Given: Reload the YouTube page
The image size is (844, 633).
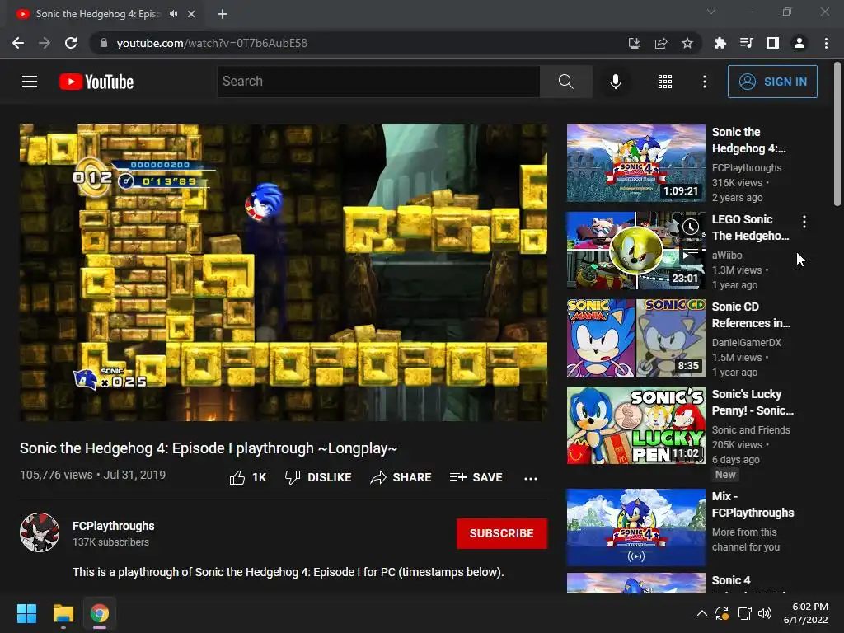Looking at the screenshot, I should (x=71, y=43).
